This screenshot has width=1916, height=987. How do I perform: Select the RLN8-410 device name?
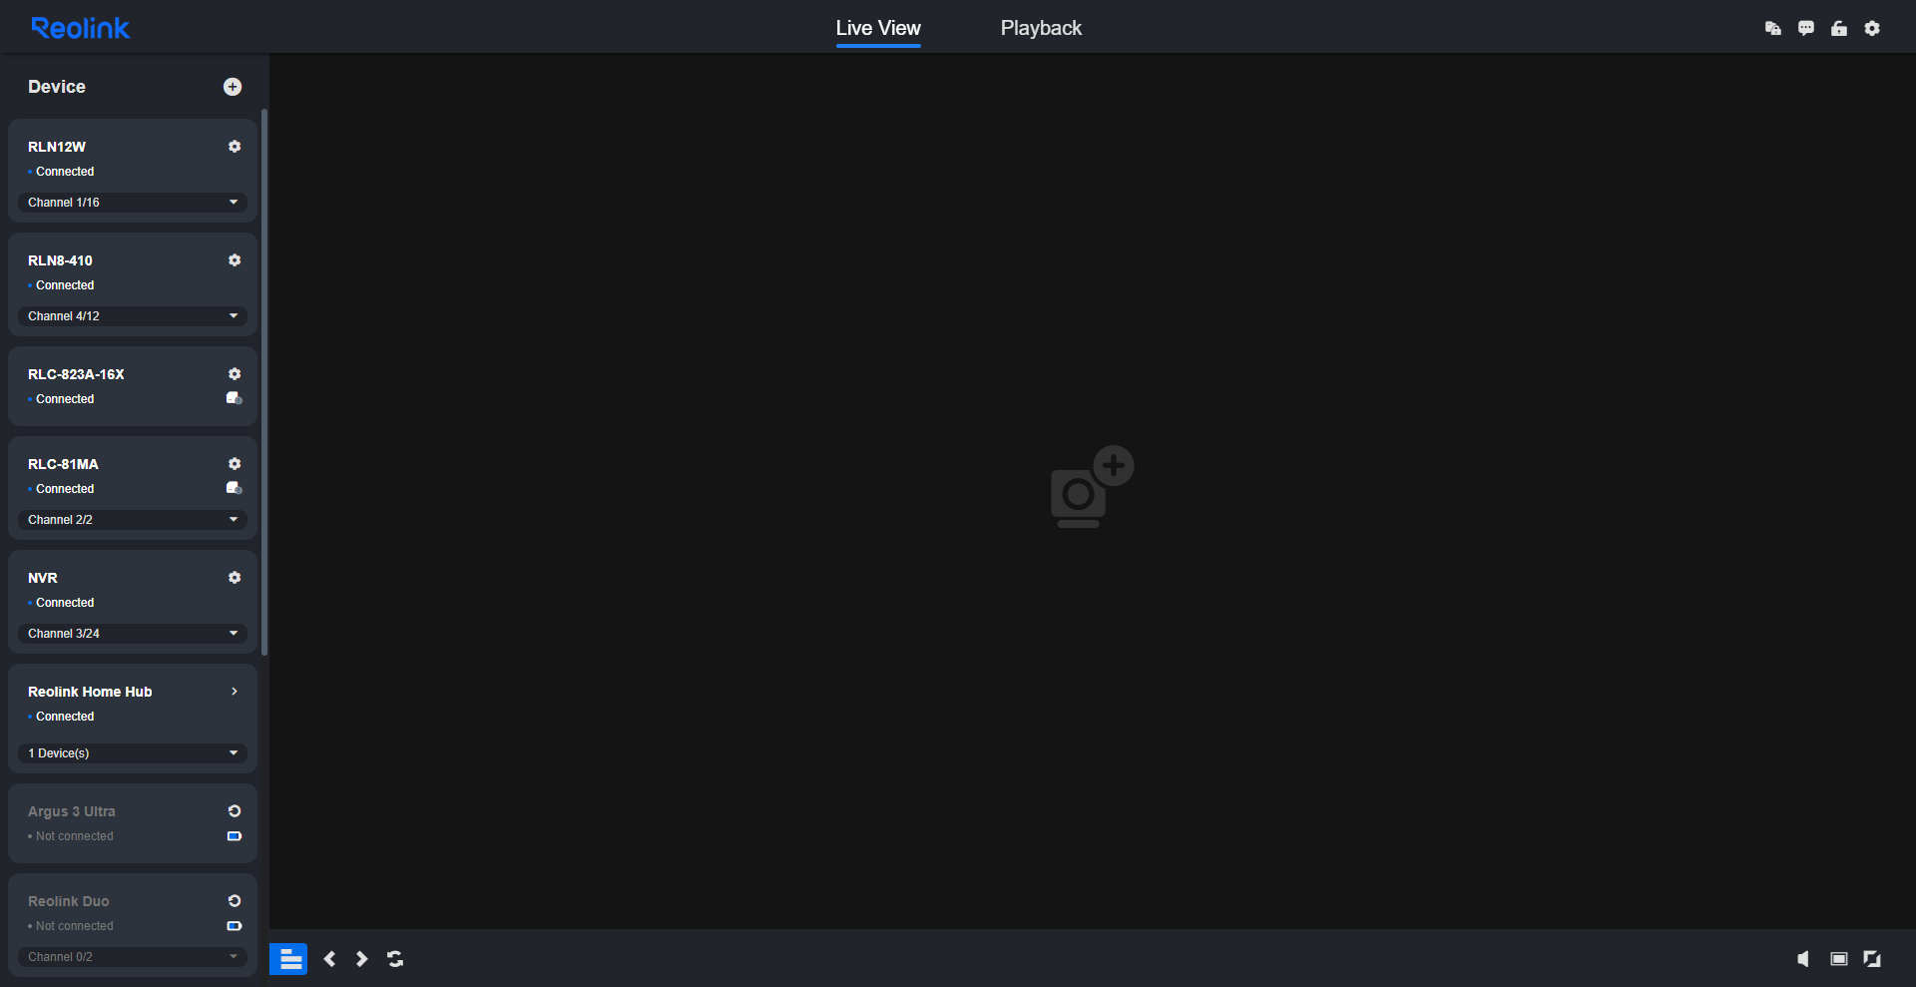pos(60,260)
